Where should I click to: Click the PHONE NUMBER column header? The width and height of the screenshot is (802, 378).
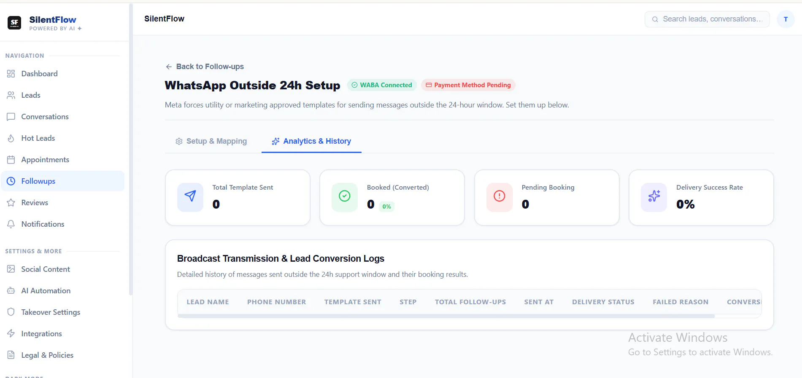pyautogui.click(x=277, y=302)
